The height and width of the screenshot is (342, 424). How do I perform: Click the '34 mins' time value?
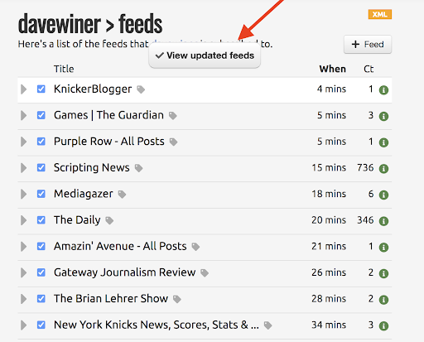click(329, 325)
